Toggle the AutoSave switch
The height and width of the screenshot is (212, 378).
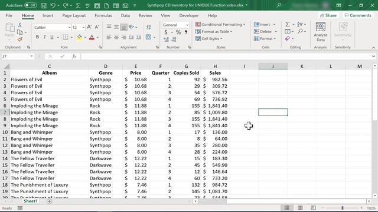30,5
